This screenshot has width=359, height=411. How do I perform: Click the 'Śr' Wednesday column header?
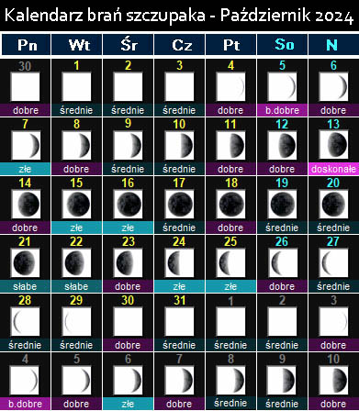128,45
